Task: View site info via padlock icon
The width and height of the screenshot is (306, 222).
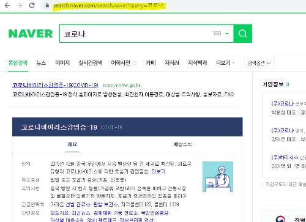Action: click(x=47, y=6)
